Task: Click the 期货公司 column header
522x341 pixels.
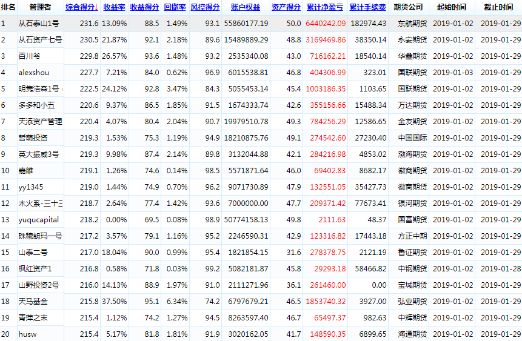Action: [x=408, y=7]
